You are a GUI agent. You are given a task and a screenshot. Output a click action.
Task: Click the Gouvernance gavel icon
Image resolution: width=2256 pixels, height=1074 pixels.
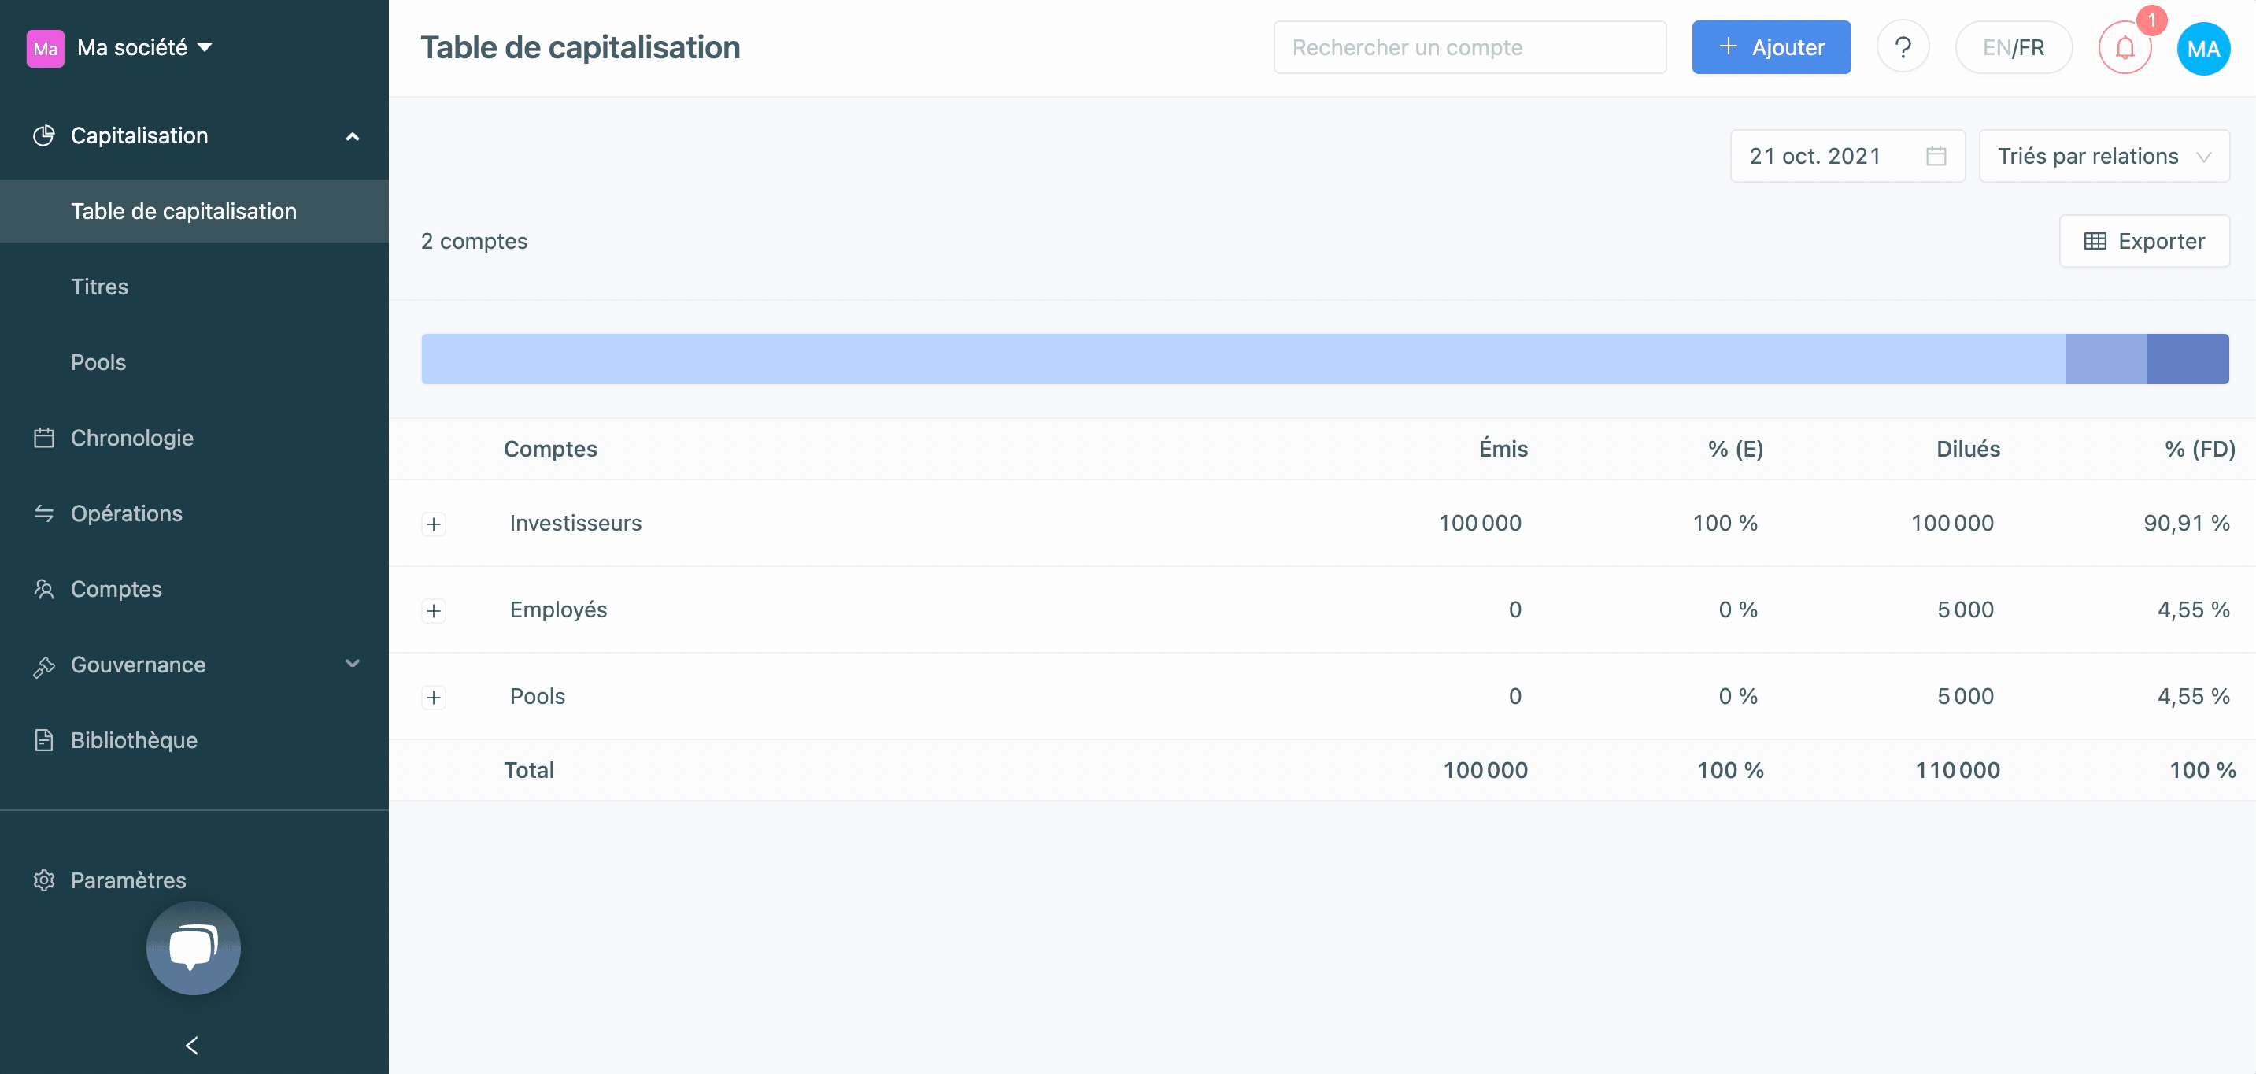[44, 667]
